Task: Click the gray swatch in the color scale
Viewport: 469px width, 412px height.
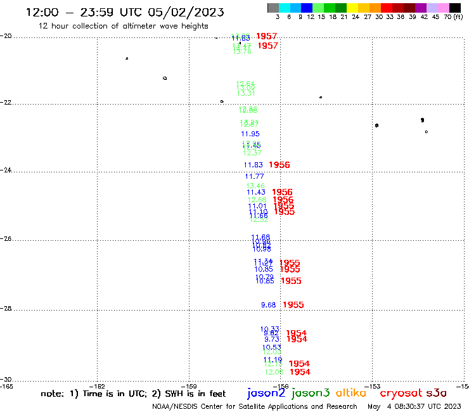Action: pyautogui.click(x=273, y=8)
